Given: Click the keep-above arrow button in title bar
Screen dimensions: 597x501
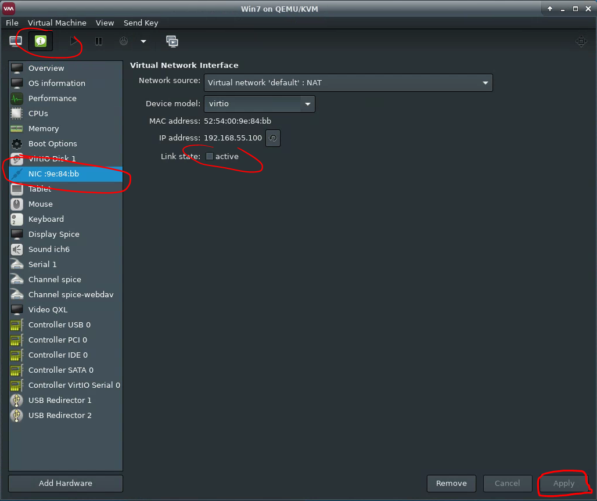Looking at the screenshot, I should coord(550,9).
